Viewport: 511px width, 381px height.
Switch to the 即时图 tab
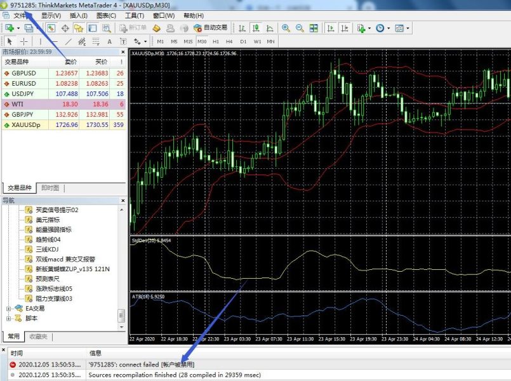tap(51, 188)
